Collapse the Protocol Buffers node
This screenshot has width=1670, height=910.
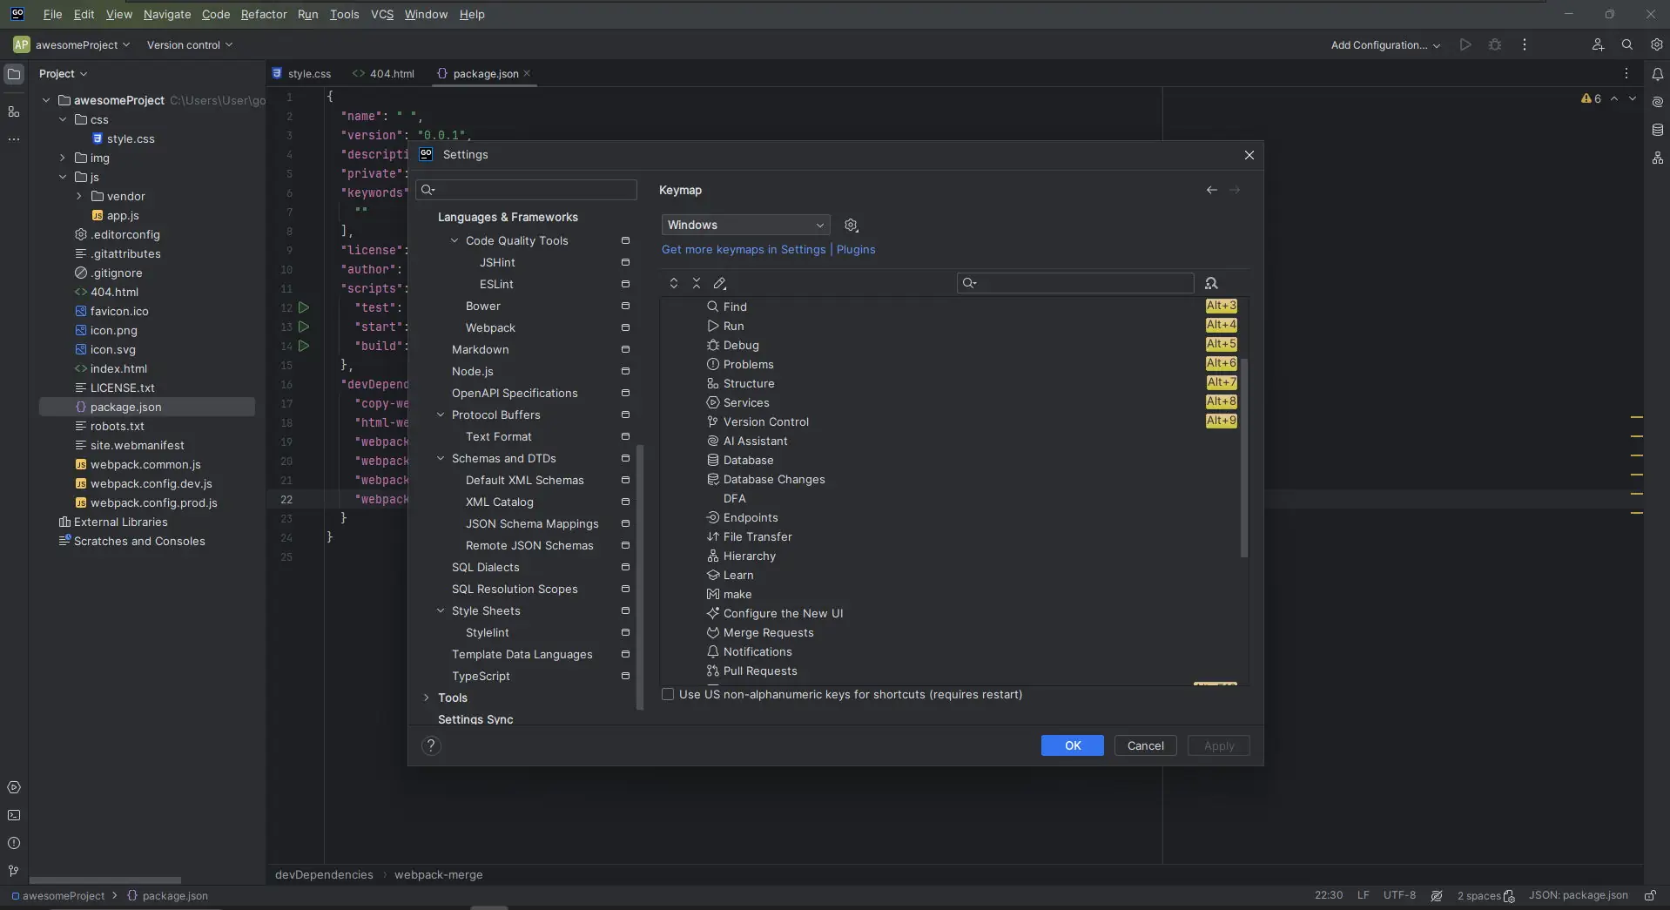pos(440,415)
